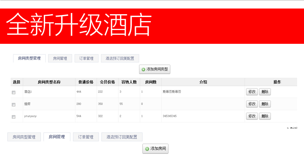Click the green plus icon on 添加房间类型

coord(143,69)
